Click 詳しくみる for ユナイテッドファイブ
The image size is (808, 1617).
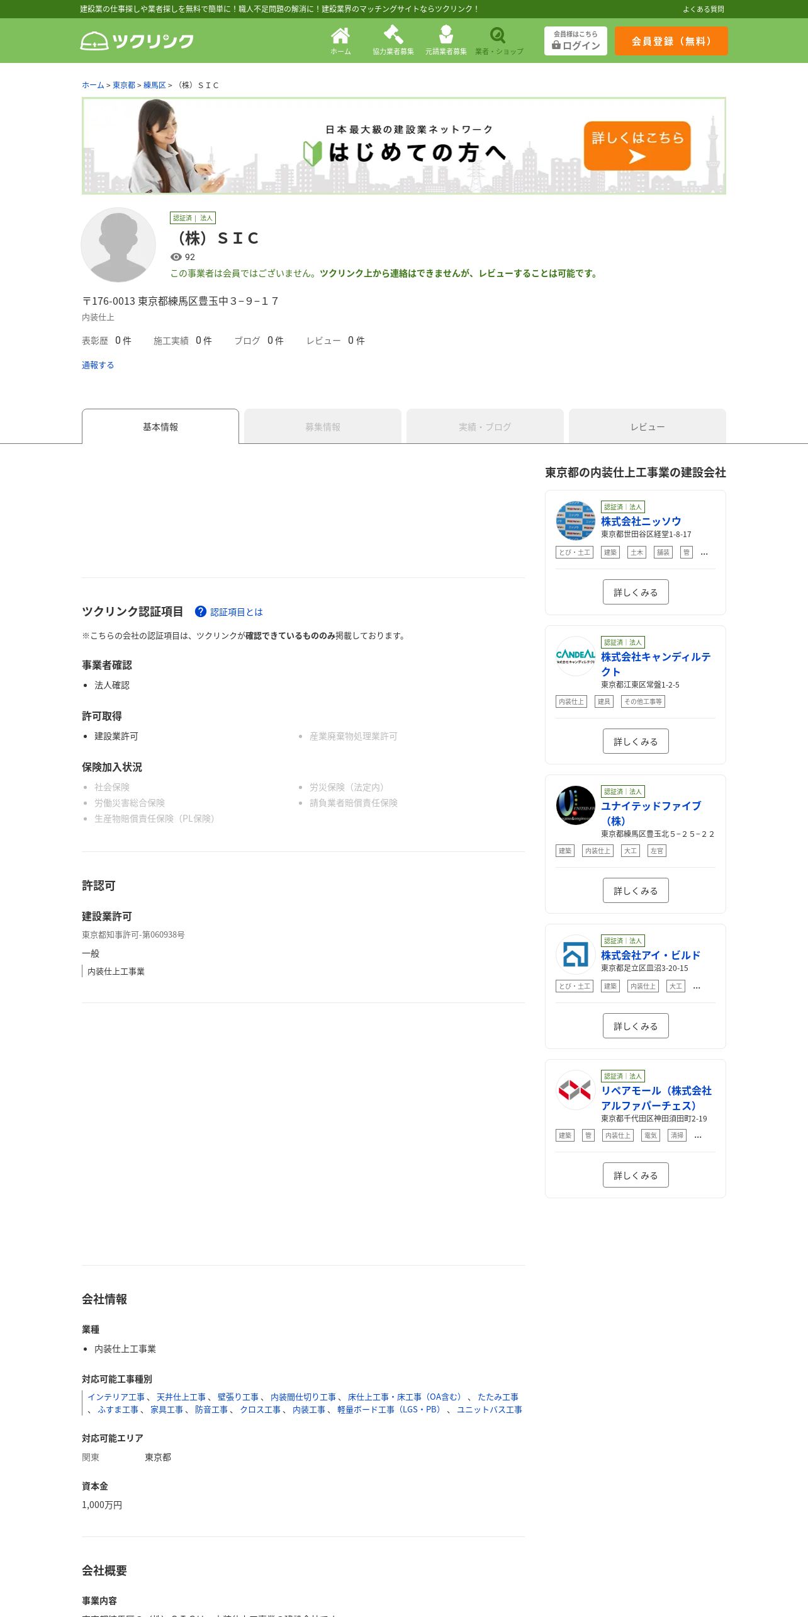coord(636,890)
